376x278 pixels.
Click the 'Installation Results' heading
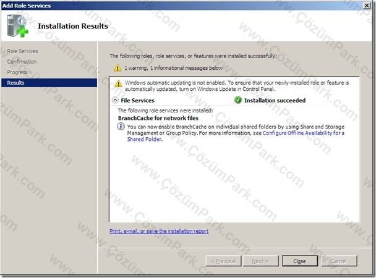73,26
